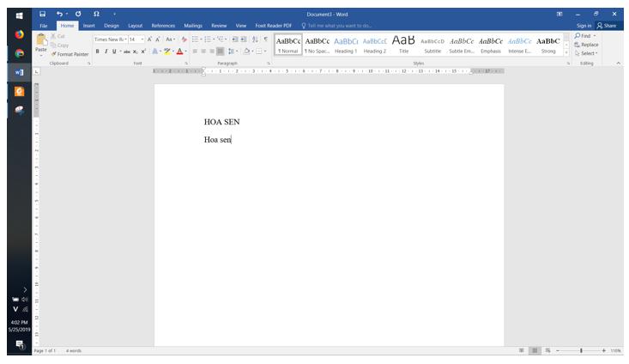This screenshot has width=629, height=364.
Task: Show paragraph marks with the pilcrow icon
Action: tap(265, 39)
